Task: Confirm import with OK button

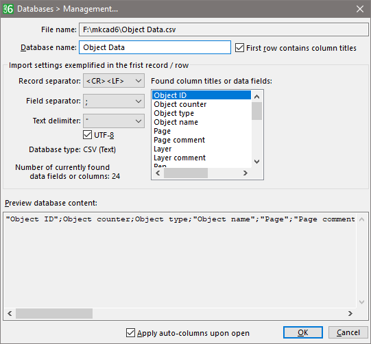Action: [303, 332]
